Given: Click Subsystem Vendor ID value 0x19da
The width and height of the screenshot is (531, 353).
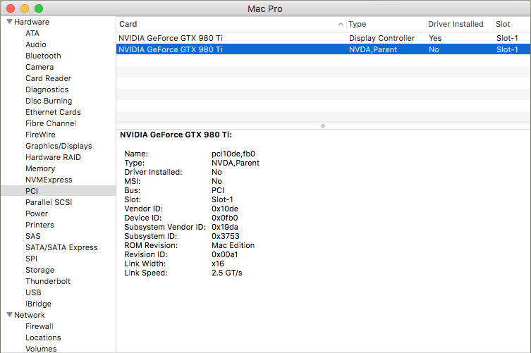Looking at the screenshot, I should point(225,227).
